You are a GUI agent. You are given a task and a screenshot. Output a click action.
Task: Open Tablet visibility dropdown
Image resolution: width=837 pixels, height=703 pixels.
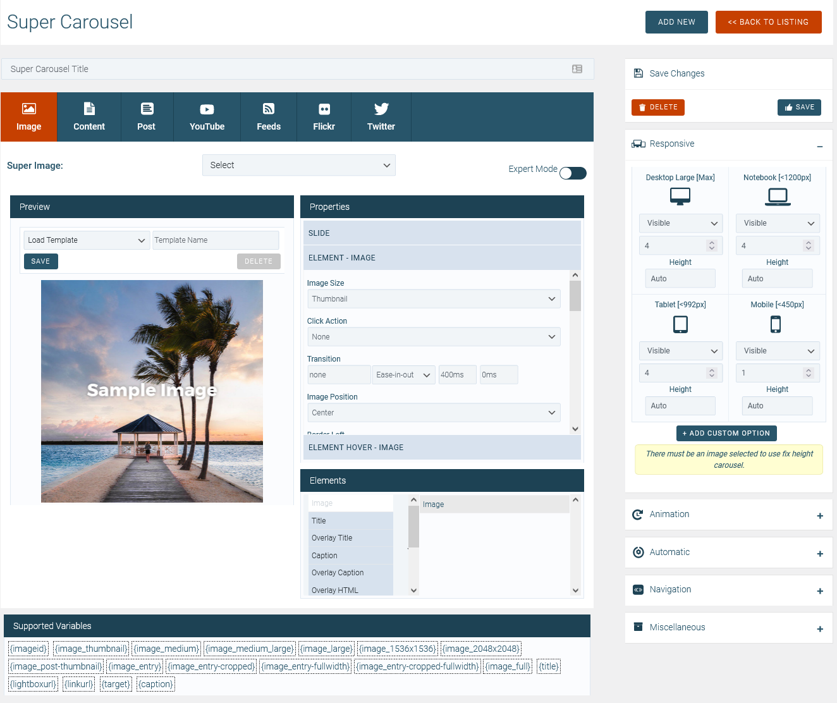[x=680, y=351]
